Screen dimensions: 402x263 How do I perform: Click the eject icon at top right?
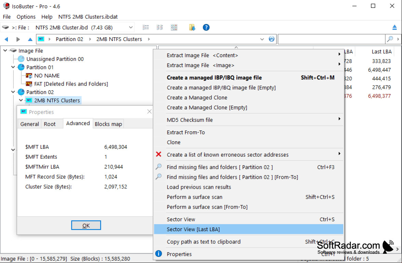pos(394,27)
